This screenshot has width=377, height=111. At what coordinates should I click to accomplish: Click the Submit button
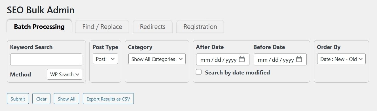(18, 99)
